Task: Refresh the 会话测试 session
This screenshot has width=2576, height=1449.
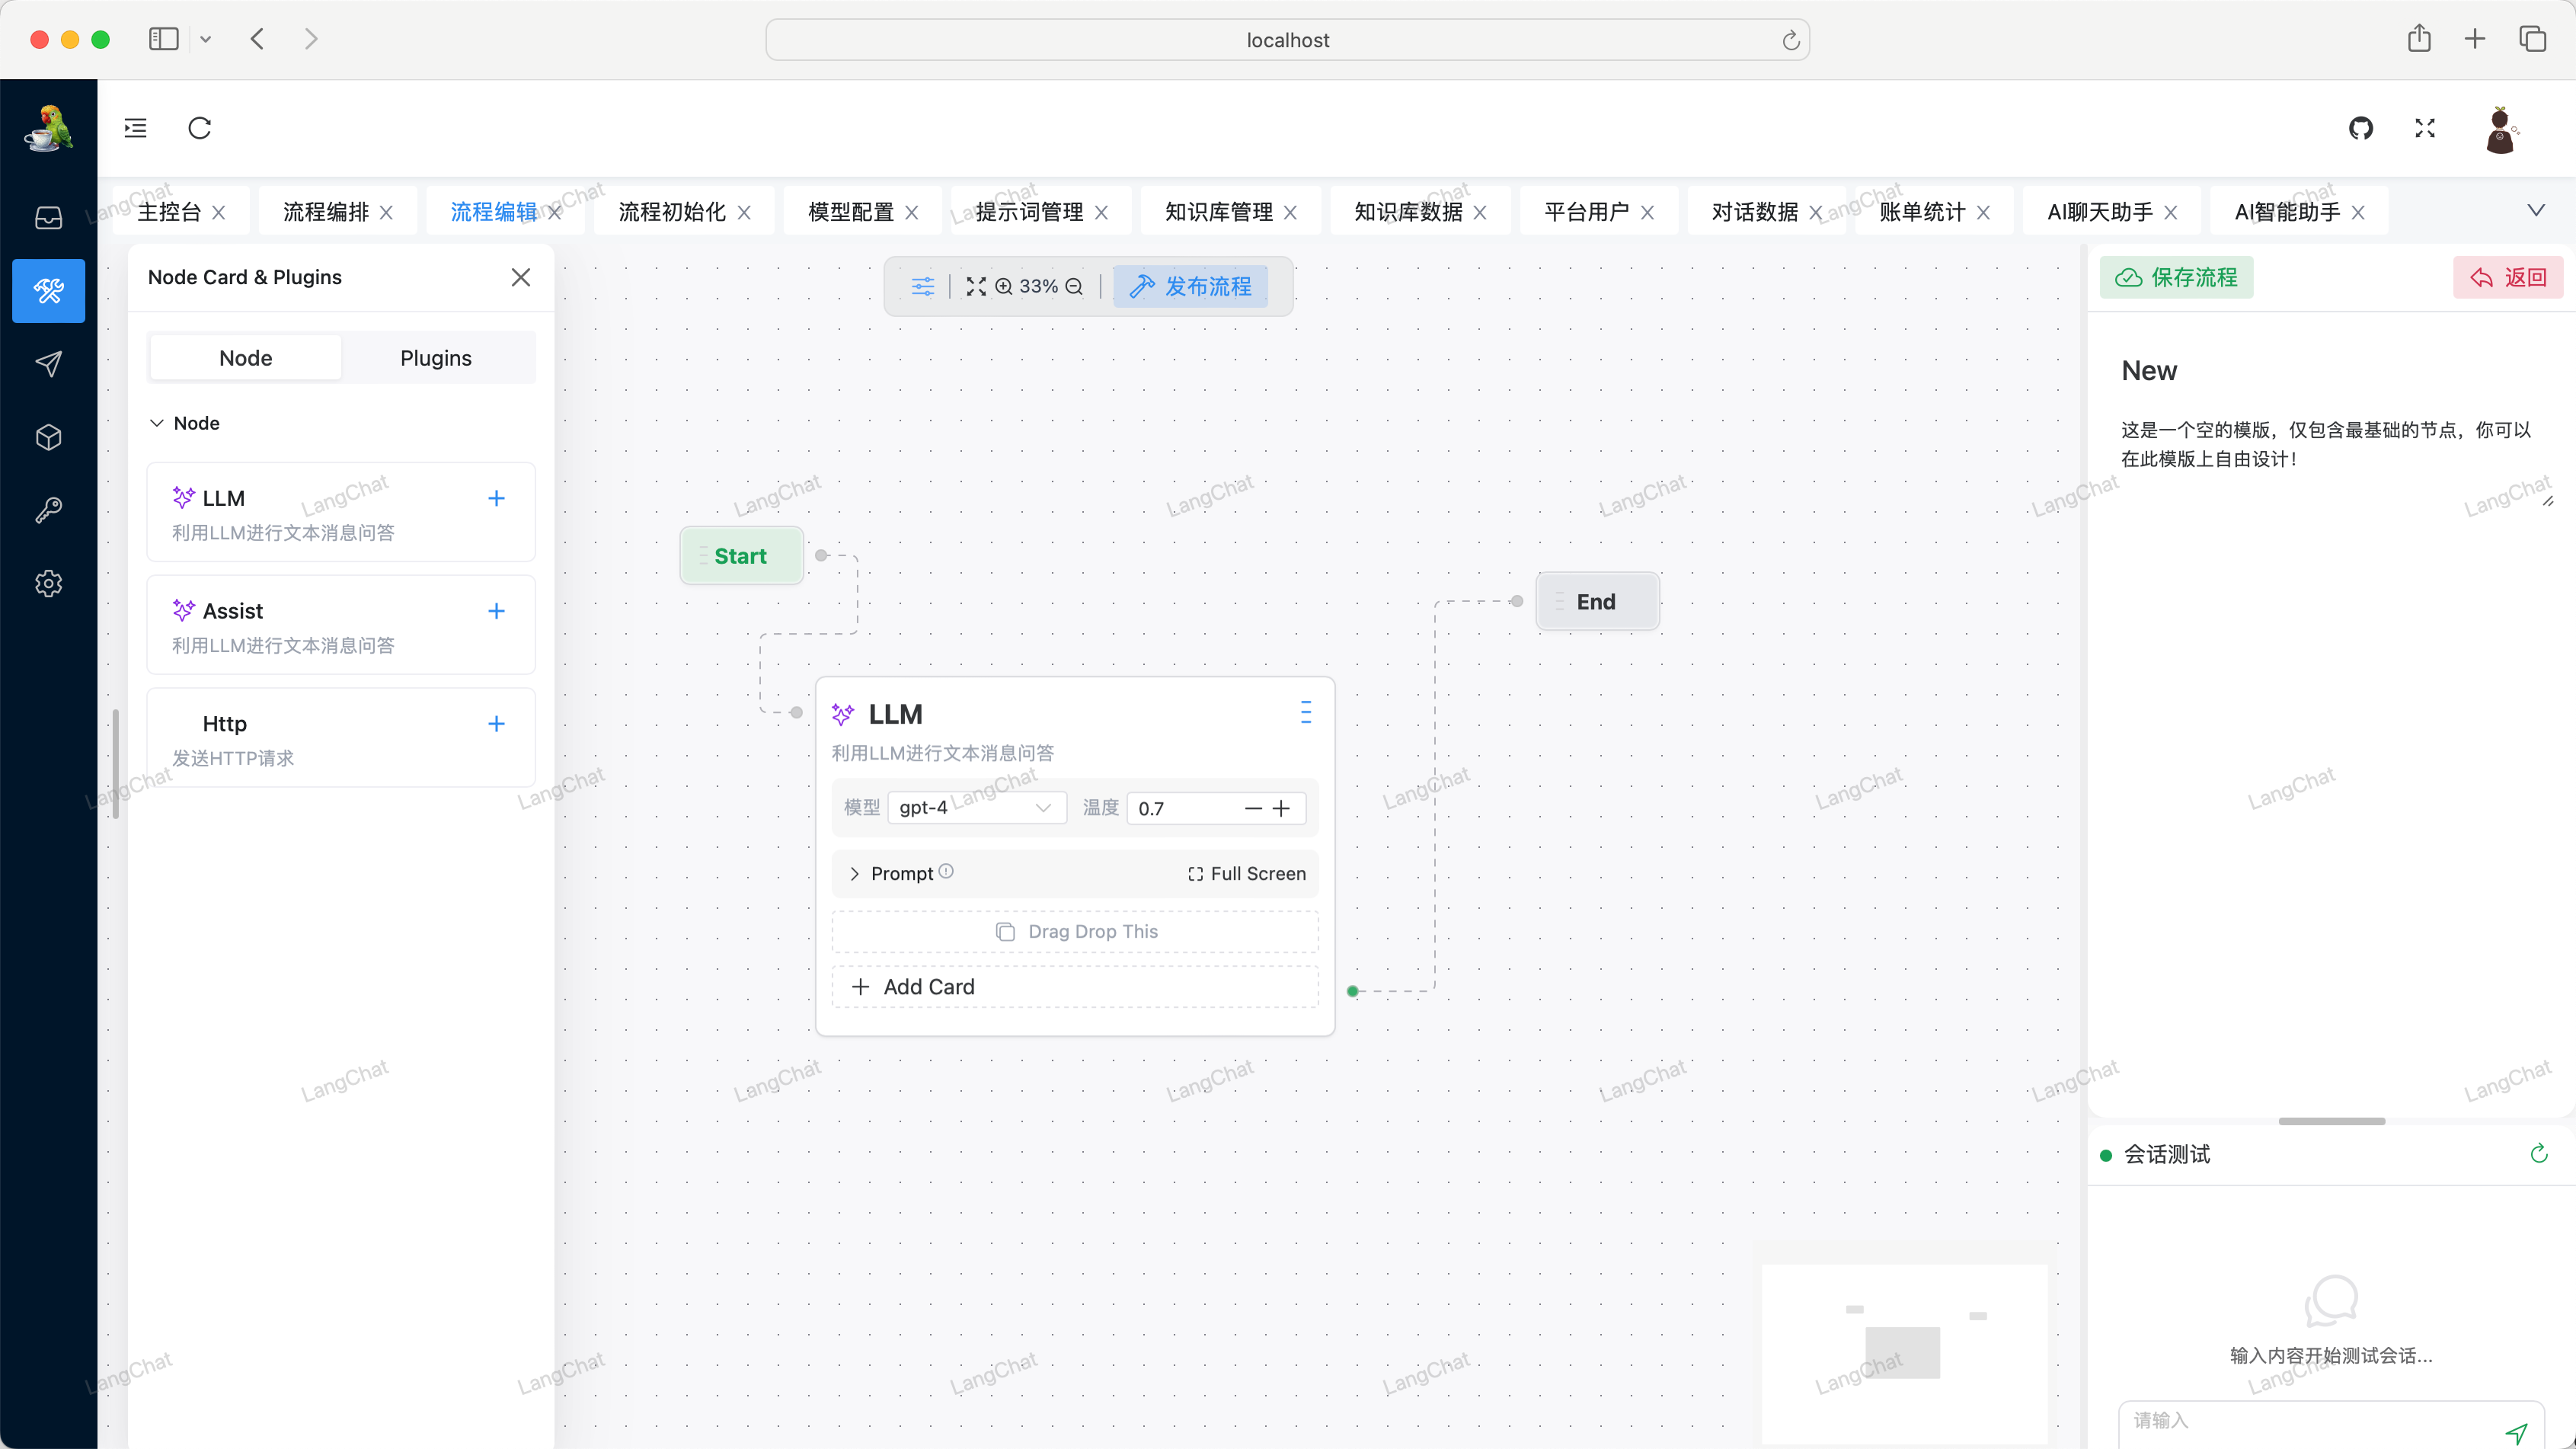Action: pyautogui.click(x=2538, y=1154)
